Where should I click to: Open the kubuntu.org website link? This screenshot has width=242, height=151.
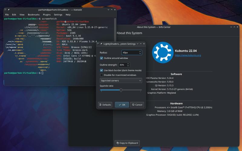coord(188,55)
